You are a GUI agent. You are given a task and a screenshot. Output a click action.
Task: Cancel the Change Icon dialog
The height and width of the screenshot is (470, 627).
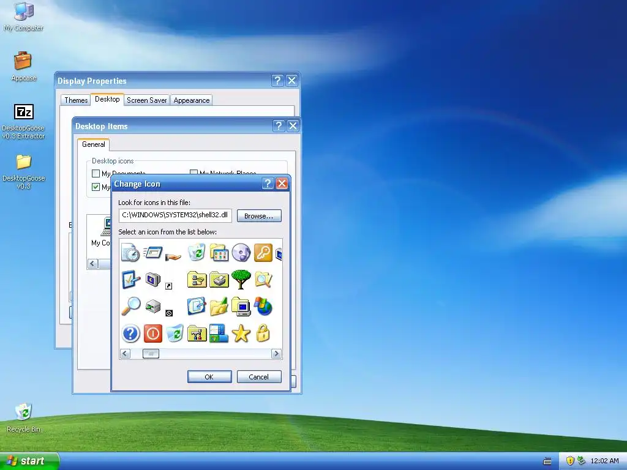coord(259,377)
